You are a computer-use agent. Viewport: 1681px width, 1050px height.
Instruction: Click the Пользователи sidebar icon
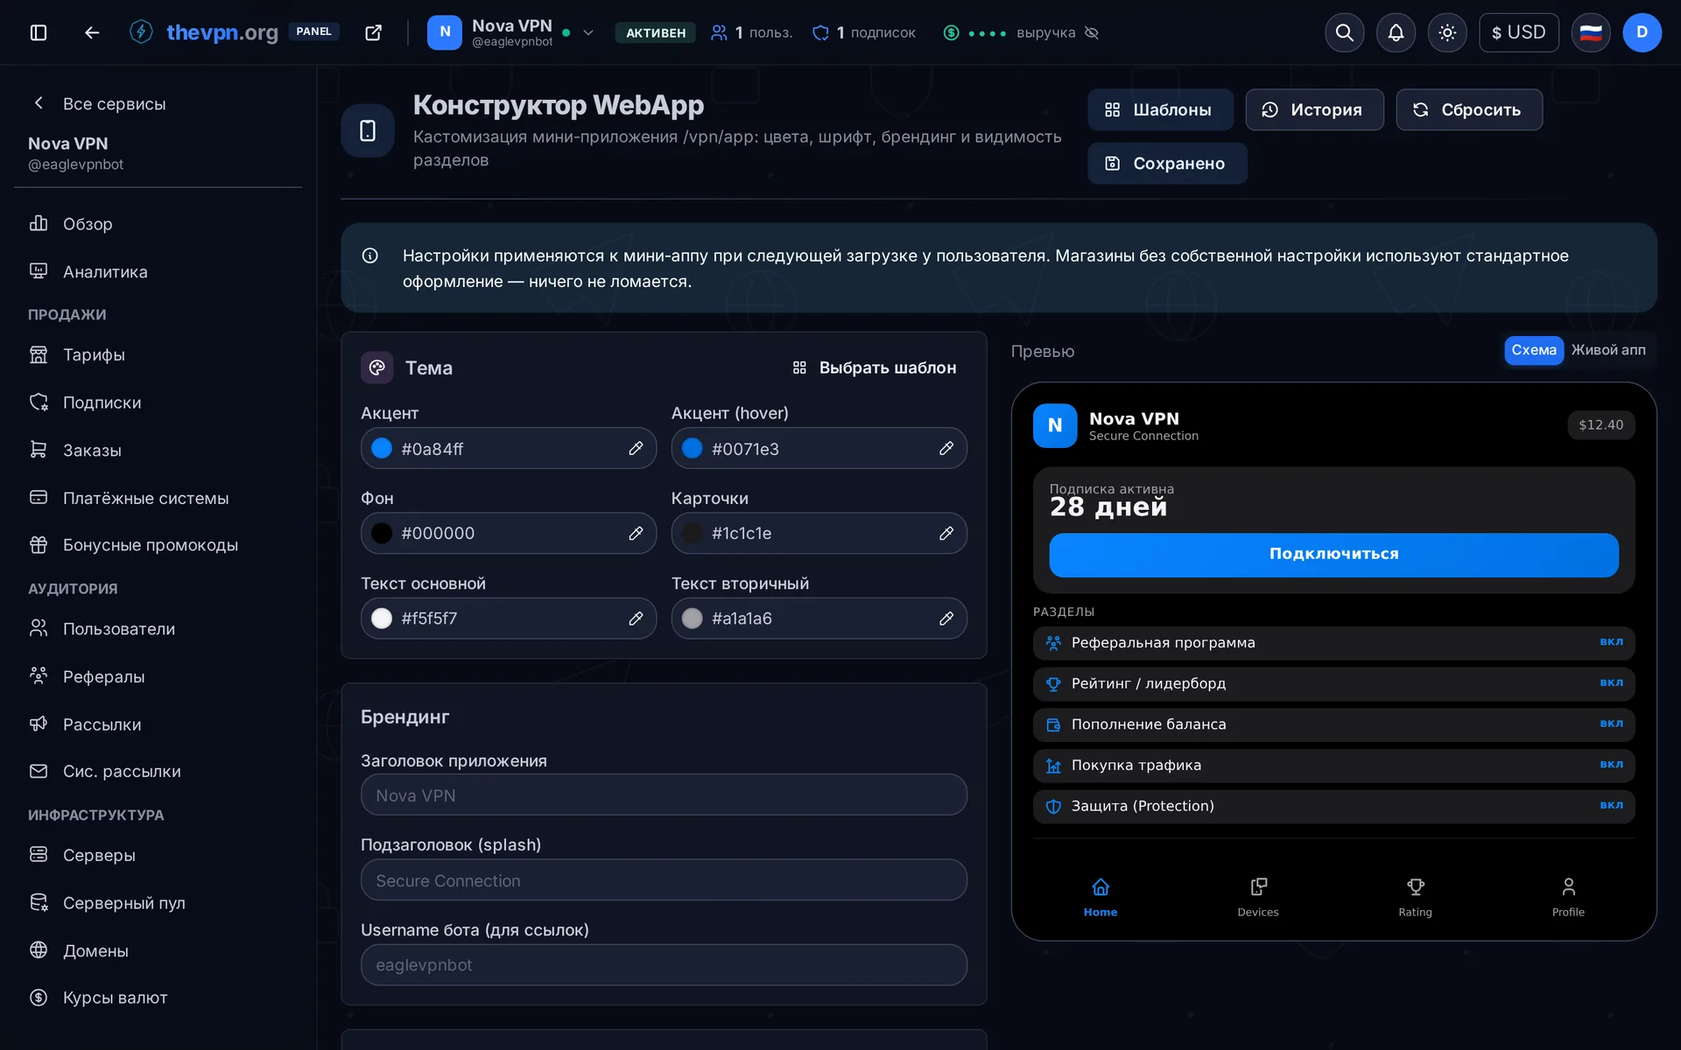39,629
